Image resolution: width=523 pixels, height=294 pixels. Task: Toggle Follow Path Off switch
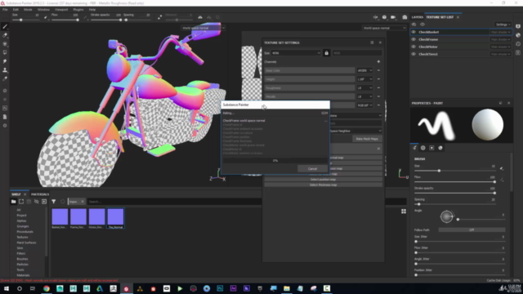pyautogui.click(x=472, y=230)
